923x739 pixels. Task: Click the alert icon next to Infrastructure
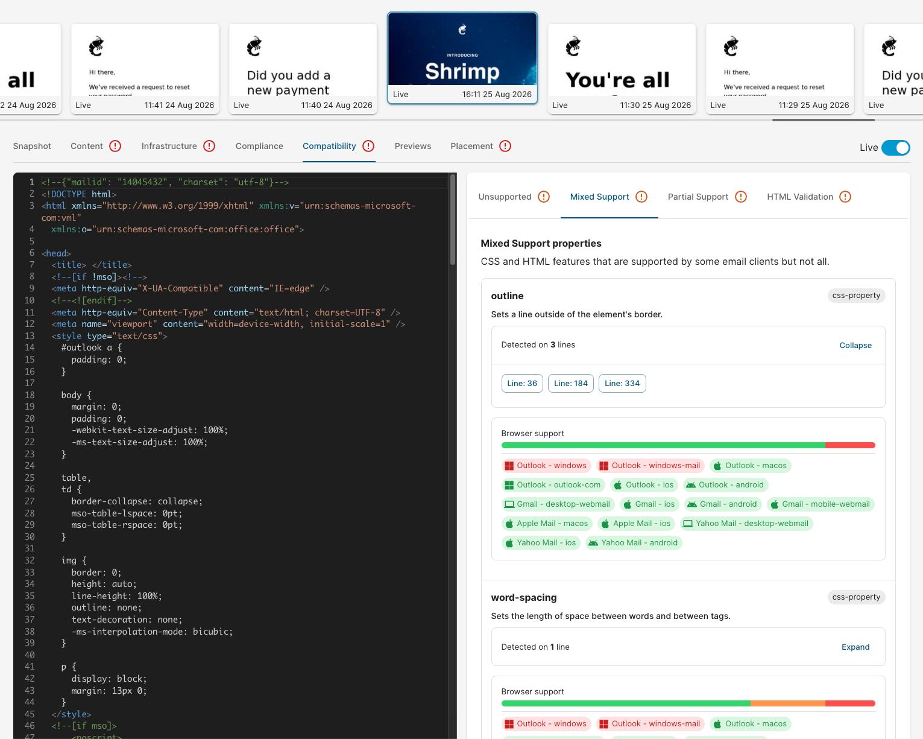point(209,146)
